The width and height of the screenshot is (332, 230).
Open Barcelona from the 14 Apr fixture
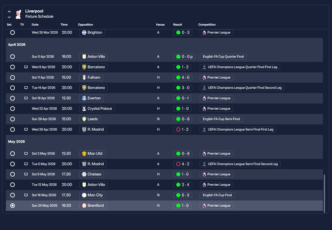93,88
